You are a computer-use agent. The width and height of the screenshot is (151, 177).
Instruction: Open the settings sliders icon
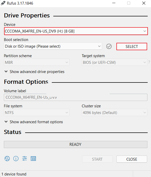click(x=25, y=159)
